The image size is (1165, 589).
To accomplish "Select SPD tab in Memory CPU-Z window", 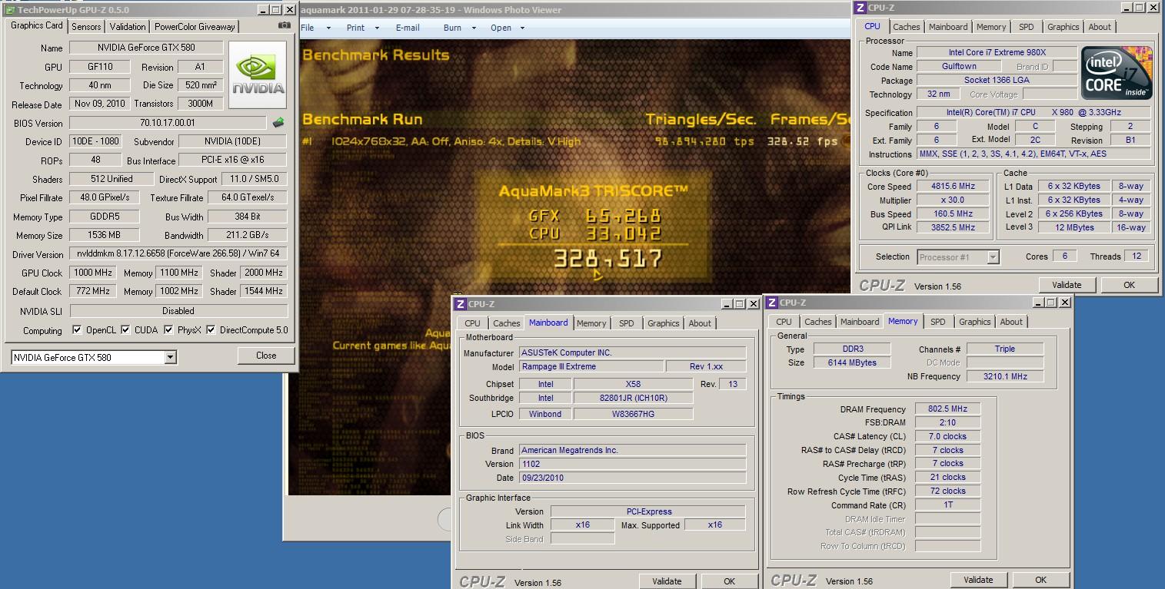I will [x=938, y=322].
